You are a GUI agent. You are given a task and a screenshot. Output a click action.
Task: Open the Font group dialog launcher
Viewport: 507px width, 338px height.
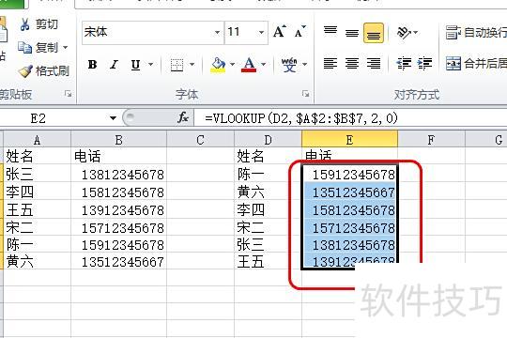(305, 94)
